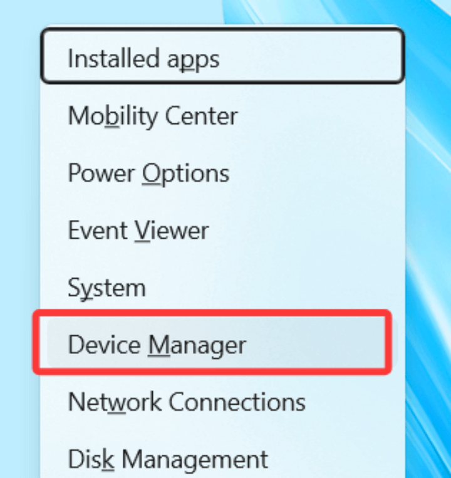
Task: Click desktop wallpaper to dismiss the menu
Action: pos(432,251)
